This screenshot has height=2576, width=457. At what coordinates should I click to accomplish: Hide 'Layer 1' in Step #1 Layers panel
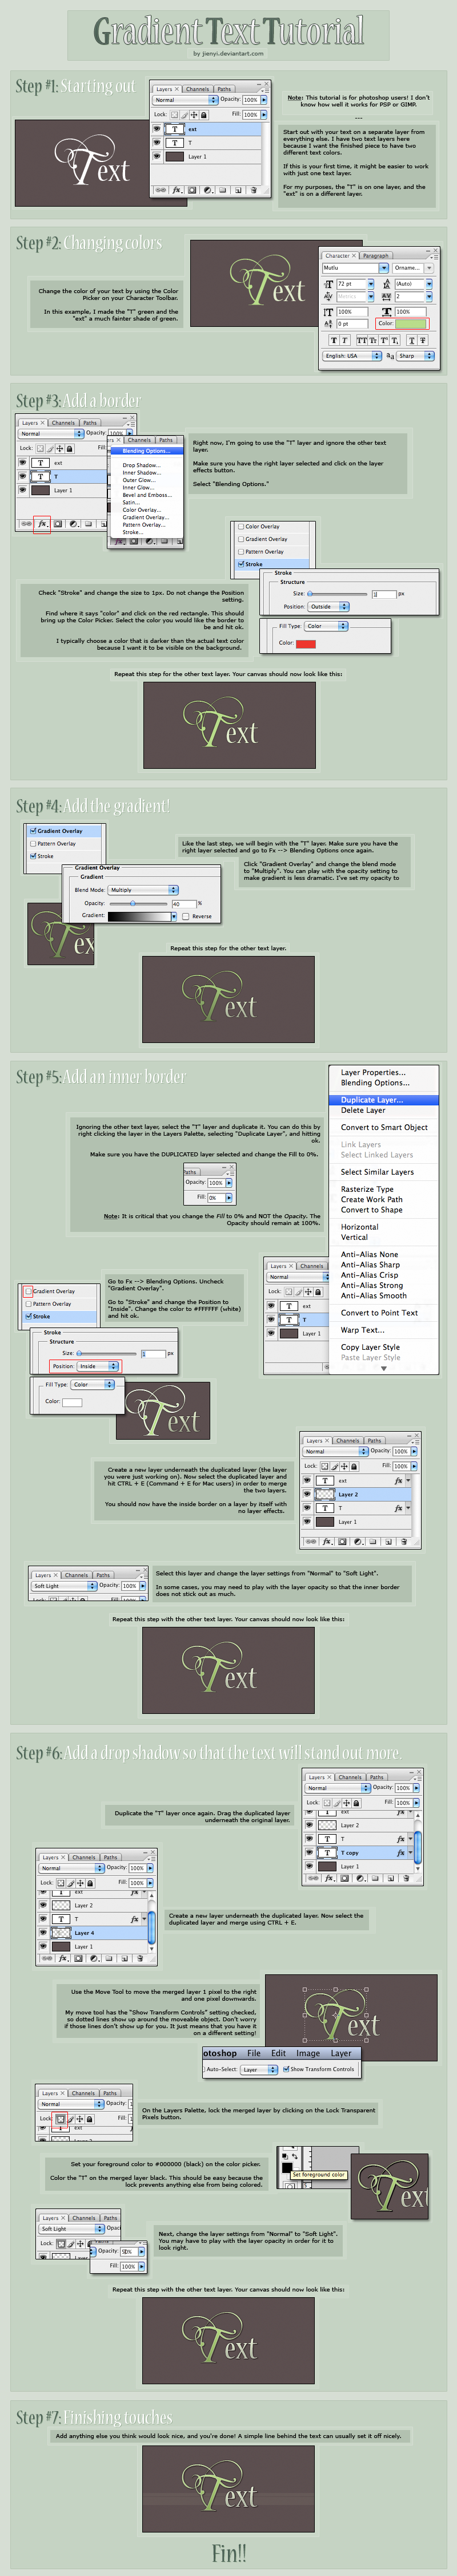(x=157, y=157)
